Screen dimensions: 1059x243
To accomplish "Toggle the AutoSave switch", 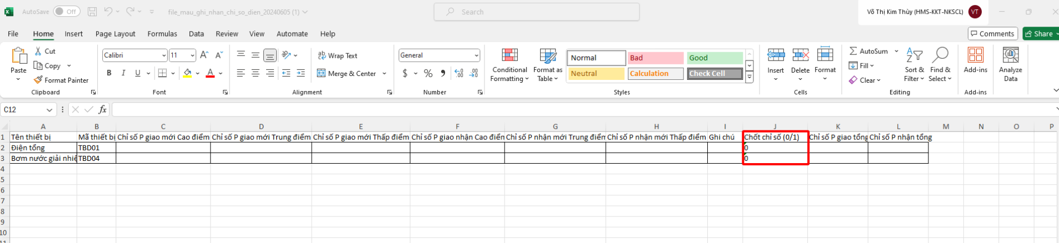I will coord(67,12).
